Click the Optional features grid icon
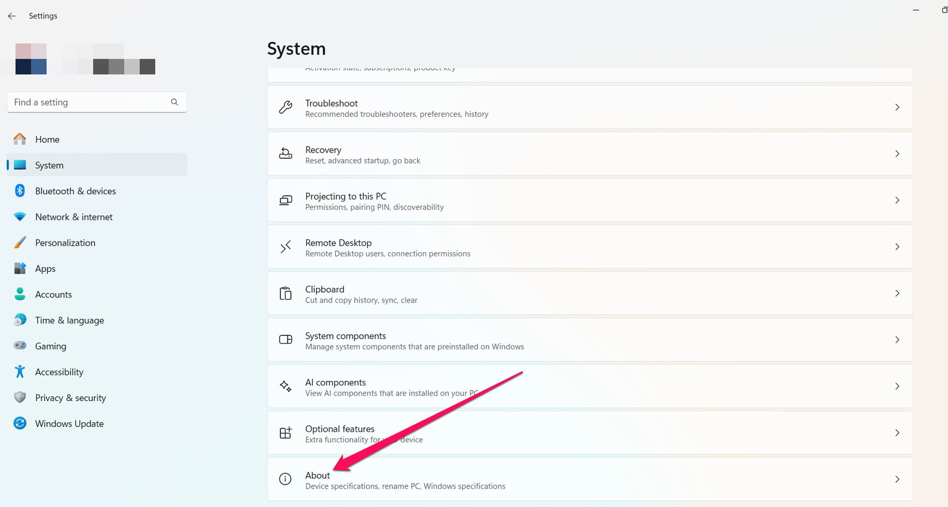948x507 pixels. [x=286, y=433]
